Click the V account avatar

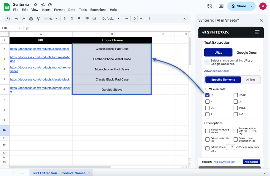click(x=263, y=6)
